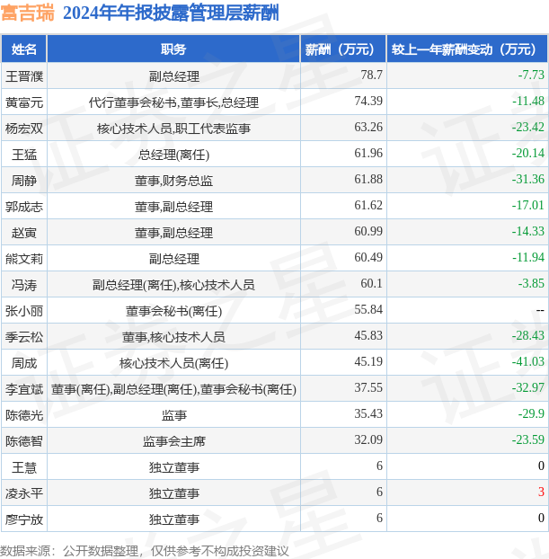Select the name 张小丽
Viewport: 549px width, 559px height.
(x=24, y=311)
